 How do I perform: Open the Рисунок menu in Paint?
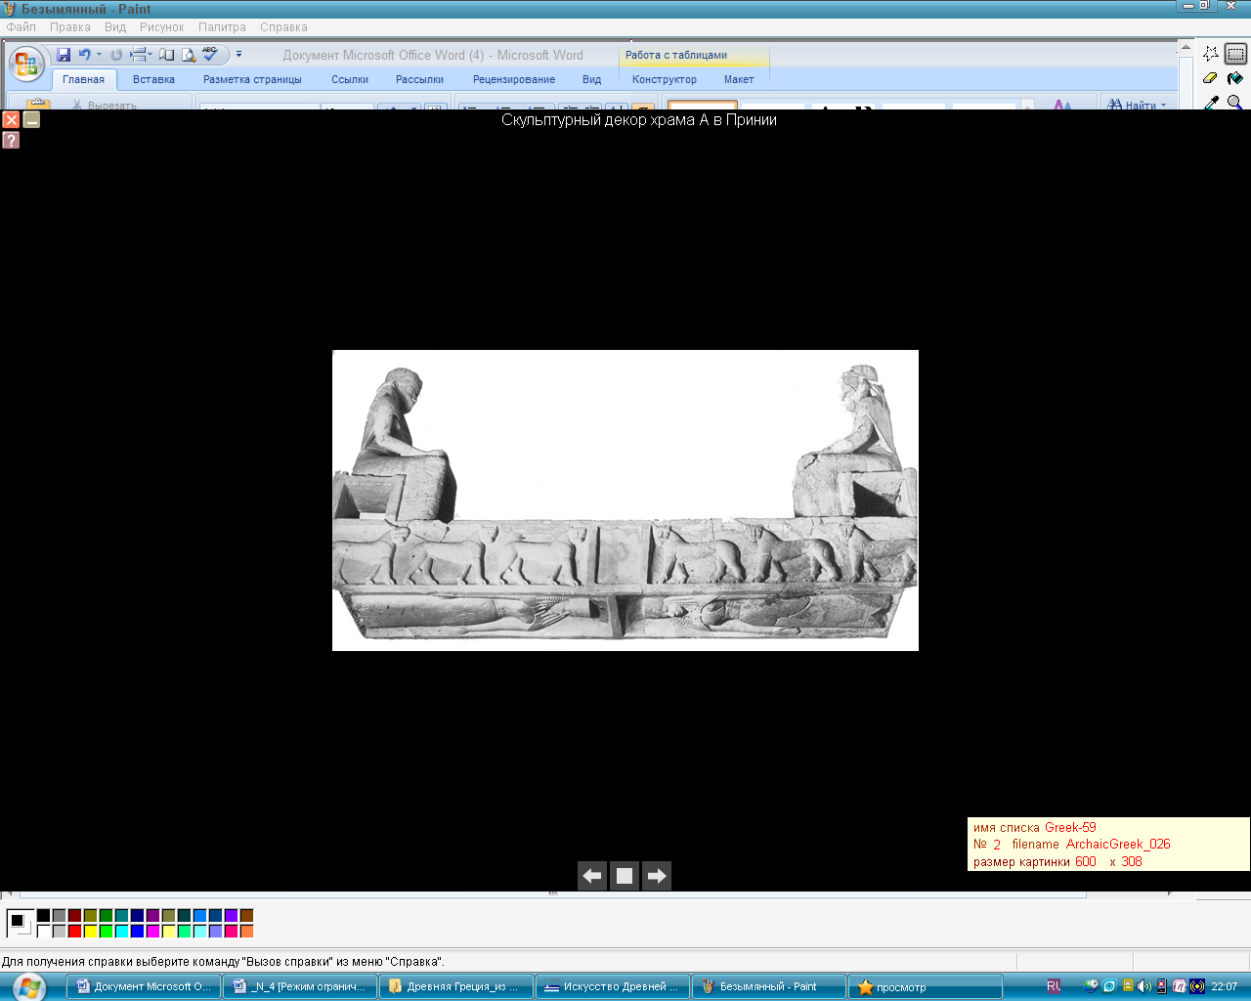(161, 27)
